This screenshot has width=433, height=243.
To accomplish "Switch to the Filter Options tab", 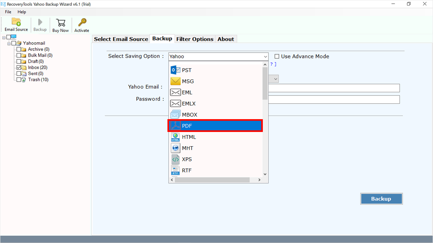I will click(x=195, y=39).
